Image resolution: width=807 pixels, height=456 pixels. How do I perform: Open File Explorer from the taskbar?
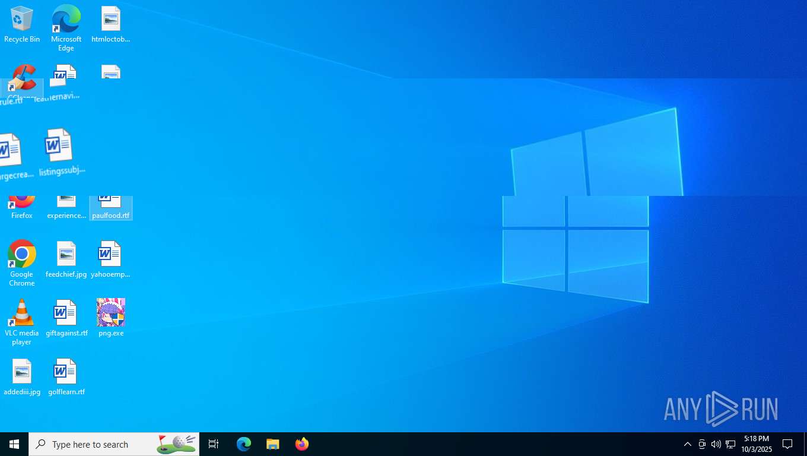tap(272, 444)
